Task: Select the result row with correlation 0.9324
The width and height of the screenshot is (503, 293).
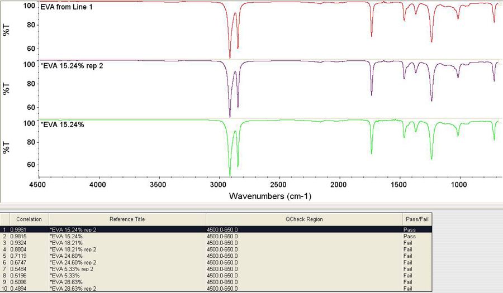Action: (x=216, y=243)
